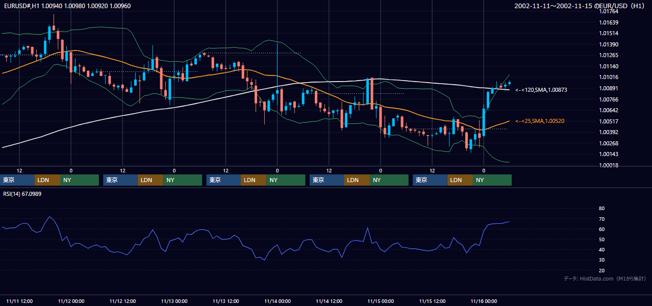Select the 11/12 00:00 time axis label

pos(71,301)
